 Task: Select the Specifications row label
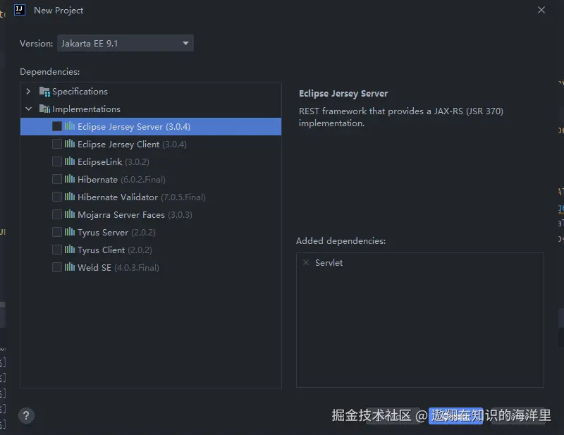(80, 92)
